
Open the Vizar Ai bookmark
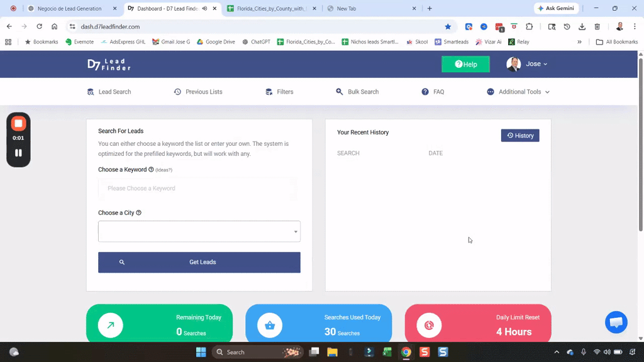[x=489, y=42]
